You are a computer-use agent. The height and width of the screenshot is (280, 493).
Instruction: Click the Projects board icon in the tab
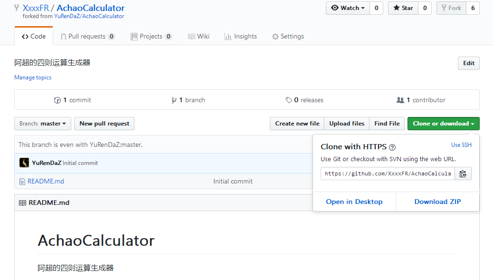[x=134, y=37]
